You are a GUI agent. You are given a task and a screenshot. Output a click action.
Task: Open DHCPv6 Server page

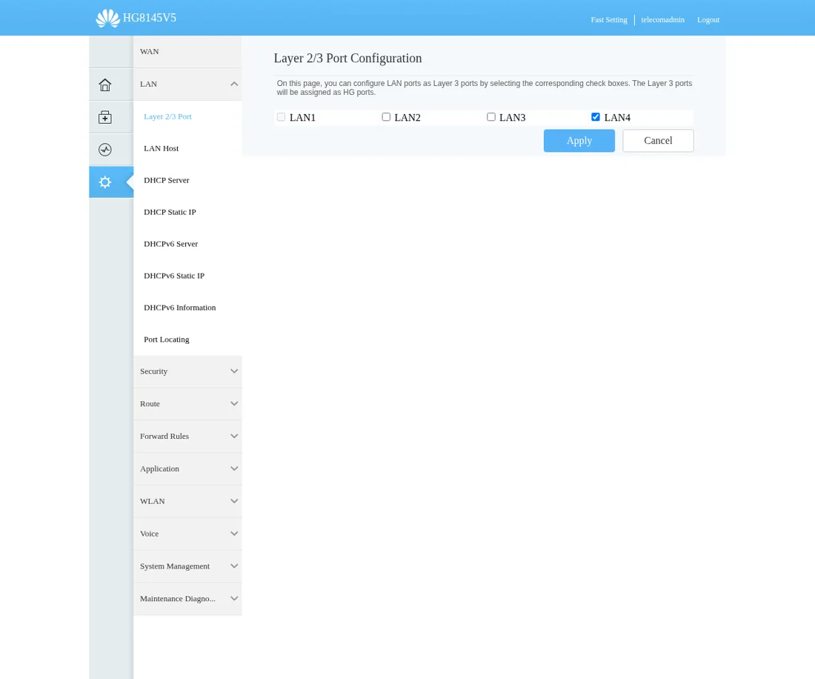(171, 244)
